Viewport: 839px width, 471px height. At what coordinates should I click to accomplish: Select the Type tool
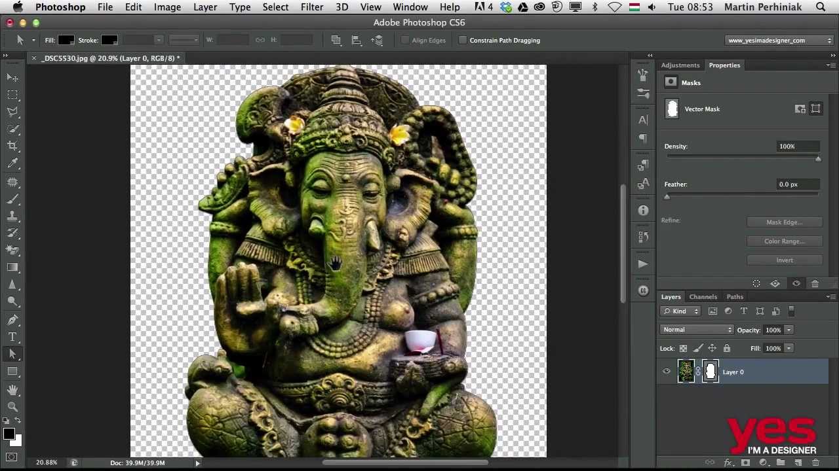coord(12,337)
